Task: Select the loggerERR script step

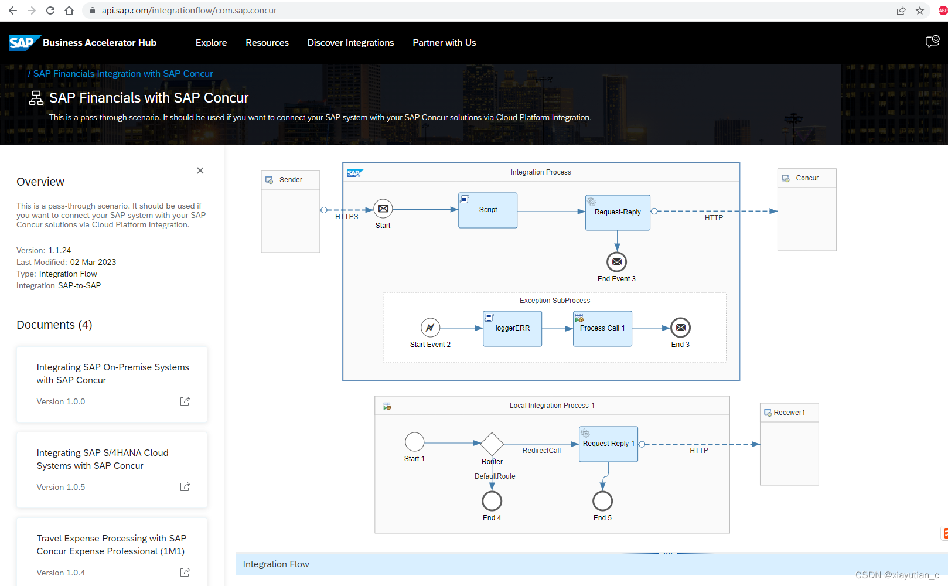Action: click(513, 329)
